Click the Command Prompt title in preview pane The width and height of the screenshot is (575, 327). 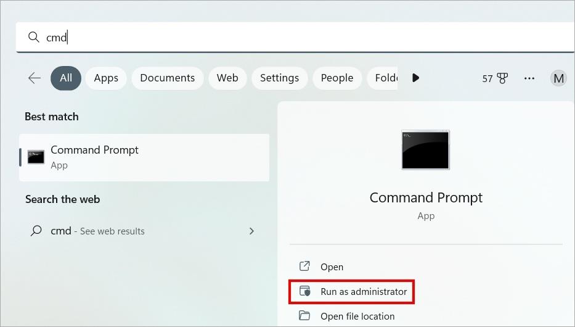click(426, 197)
